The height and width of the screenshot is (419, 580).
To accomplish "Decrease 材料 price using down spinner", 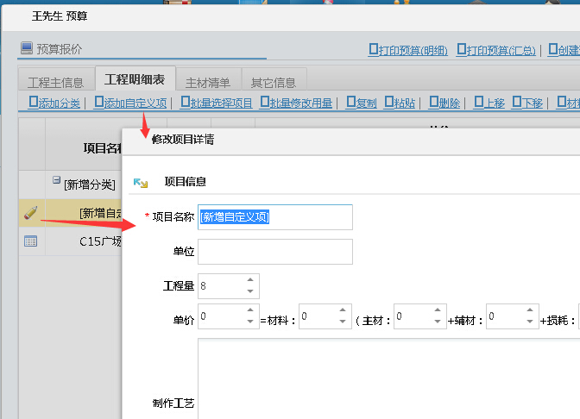I will click(x=343, y=322).
